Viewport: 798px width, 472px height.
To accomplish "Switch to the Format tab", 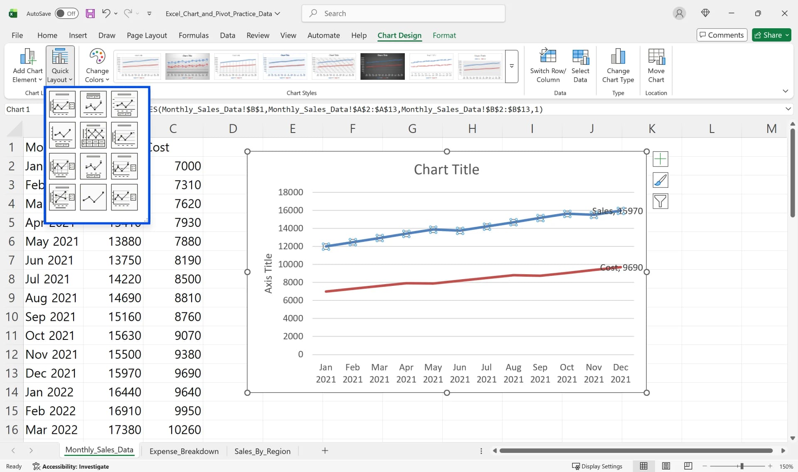I will click(x=444, y=35).
